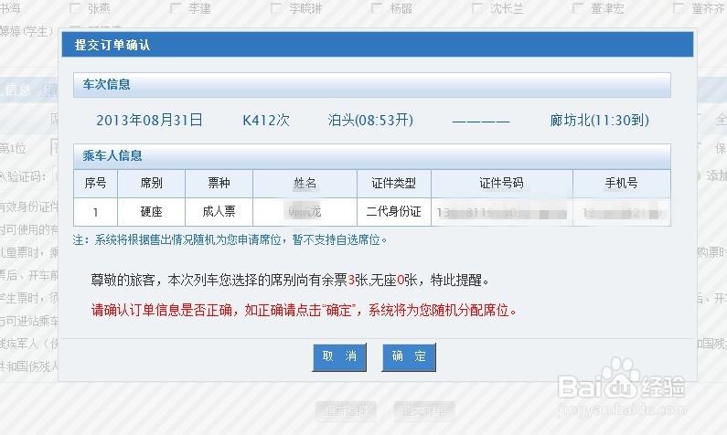Viewport: 727px width, 435px height.
Task: Click the blurred phone number cell
Action: tap(622, 212)
